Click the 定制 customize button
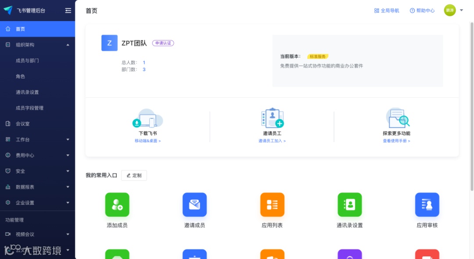This screenshot has width=474, height=259. (134, 175)
